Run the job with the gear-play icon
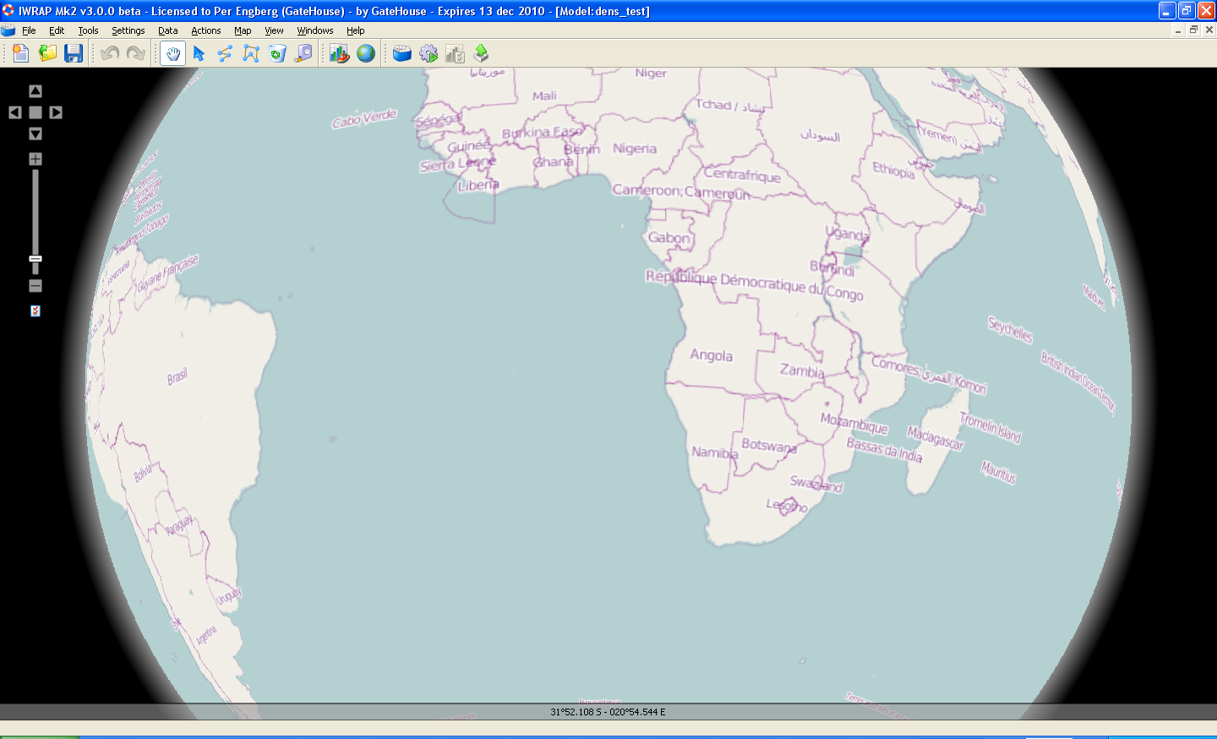1217x739 pixels. click(428, 53)
